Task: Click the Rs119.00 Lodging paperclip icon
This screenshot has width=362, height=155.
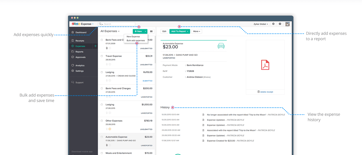Action: point(107,80)
